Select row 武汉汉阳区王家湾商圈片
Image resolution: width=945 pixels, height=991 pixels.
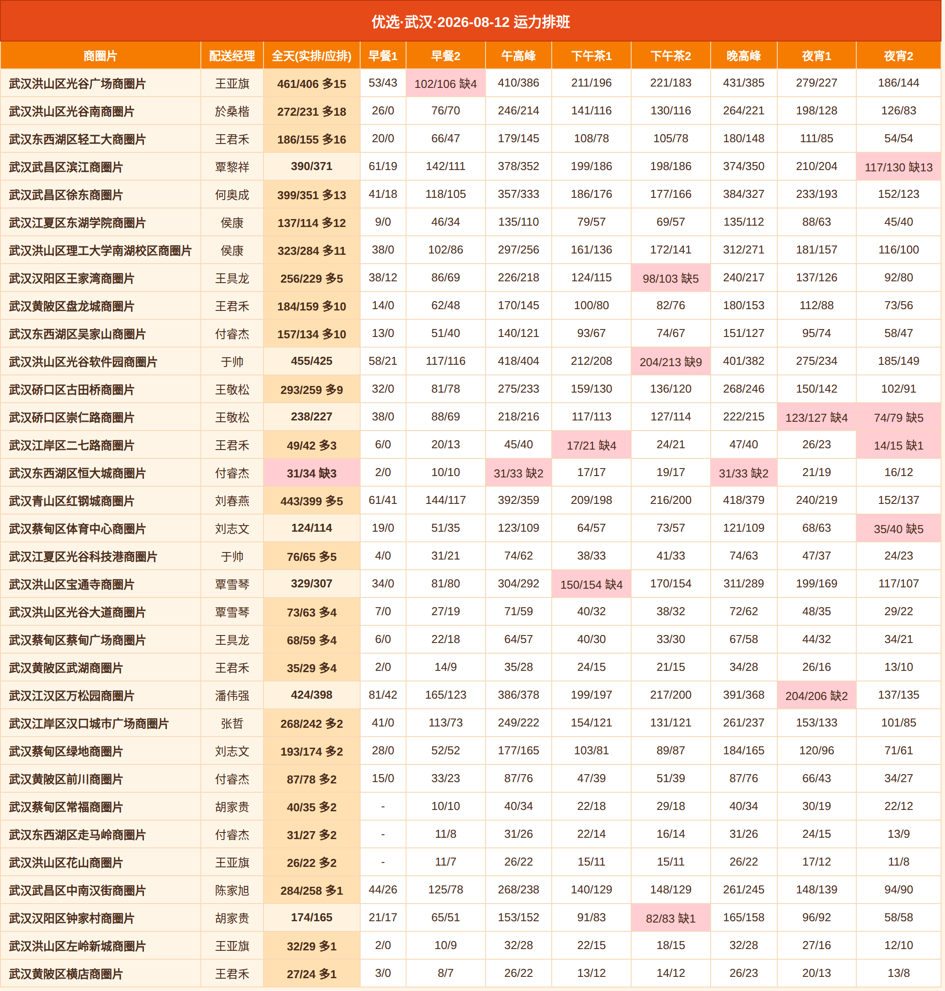tap(471, 278)
